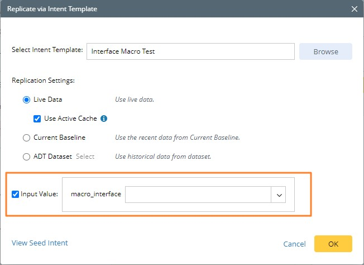Viewport: 364px width, 265px height.
Task: Click the macro_interface label
Action: (96, 195)
